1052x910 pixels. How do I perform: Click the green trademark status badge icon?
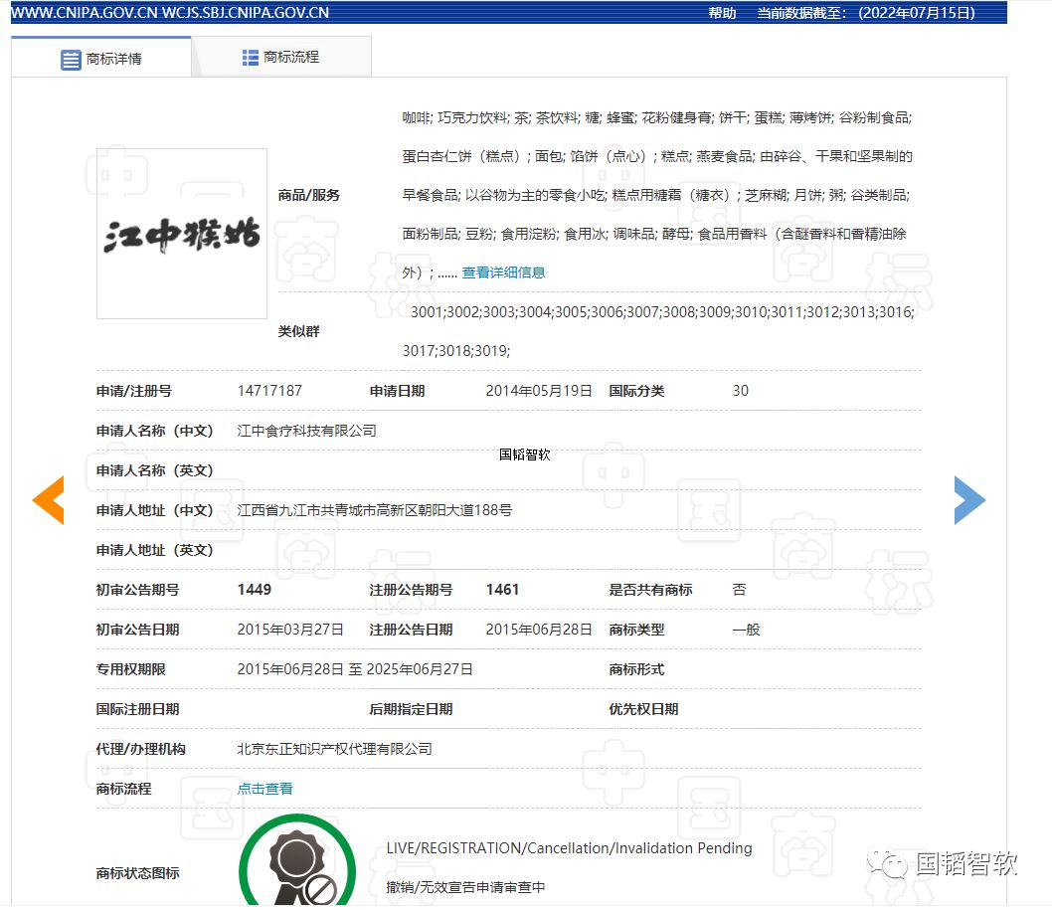click(x=297, y=860)
